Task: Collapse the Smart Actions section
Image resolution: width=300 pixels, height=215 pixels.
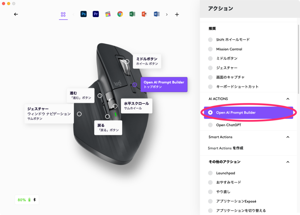Action: pyautogui.click(x=288, y=137)
